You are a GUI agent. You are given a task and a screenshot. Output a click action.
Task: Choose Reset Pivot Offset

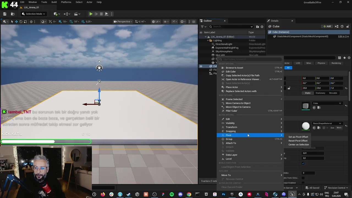coord(298,141)
